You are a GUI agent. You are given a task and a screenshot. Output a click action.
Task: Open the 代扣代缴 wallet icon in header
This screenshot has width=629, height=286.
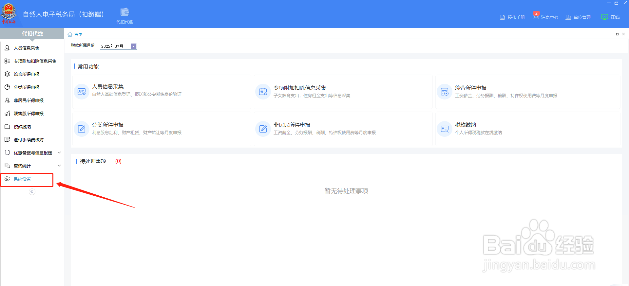[x=125, y=12]
